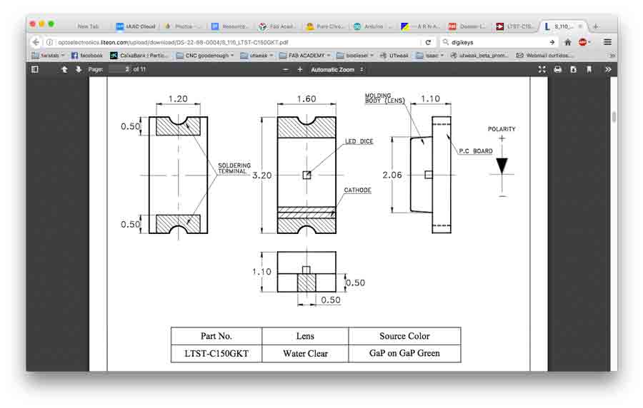Go to previous PDF page
The image size is (643, 408).
coord(64,69)
